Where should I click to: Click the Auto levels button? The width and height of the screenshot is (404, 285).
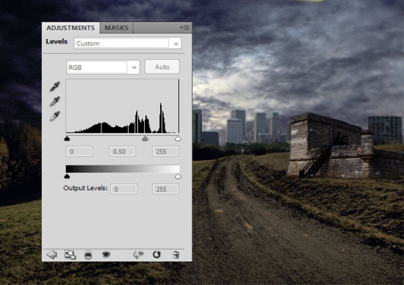pyautogui.click(x=162, y=67)
